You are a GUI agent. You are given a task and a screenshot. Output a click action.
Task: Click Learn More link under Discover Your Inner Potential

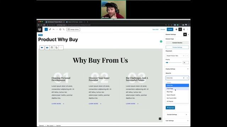[95, 104]
